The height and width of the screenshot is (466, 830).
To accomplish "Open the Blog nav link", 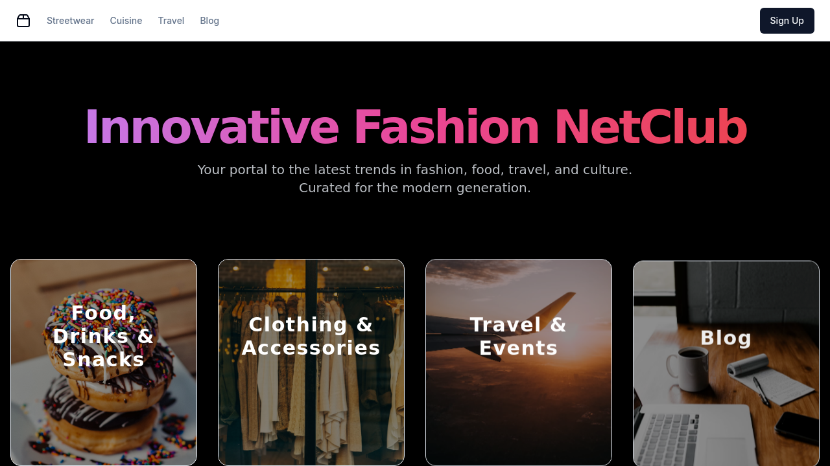I will 209,20.
